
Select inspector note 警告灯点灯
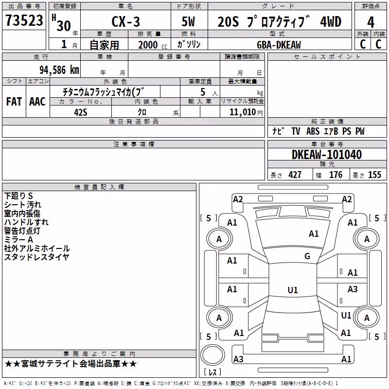(22, 230)
